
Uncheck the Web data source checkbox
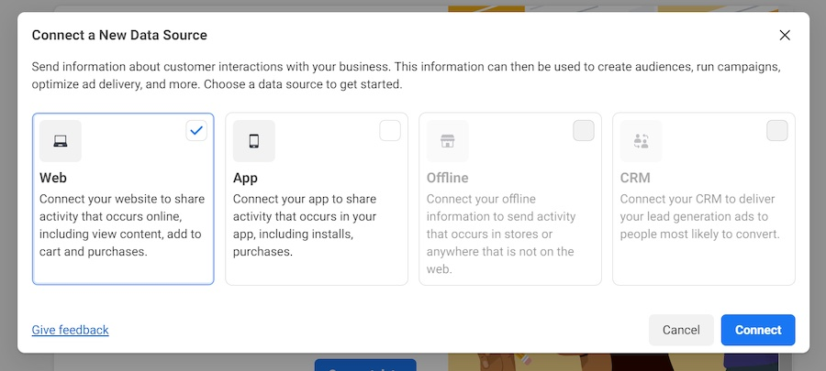coord(196,130)
